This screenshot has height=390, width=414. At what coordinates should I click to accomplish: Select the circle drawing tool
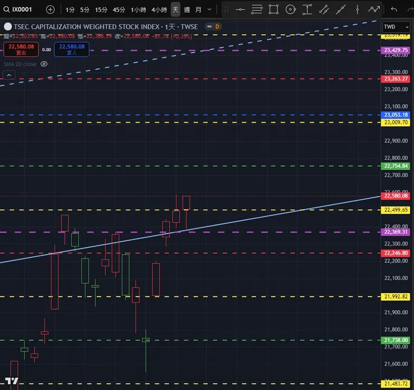290,10
